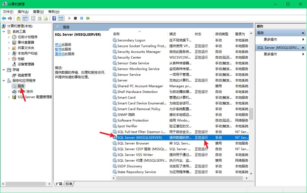Click the Restart Service toolbar icon
This screenshot has width=307, height=193.
click(88, 18)
